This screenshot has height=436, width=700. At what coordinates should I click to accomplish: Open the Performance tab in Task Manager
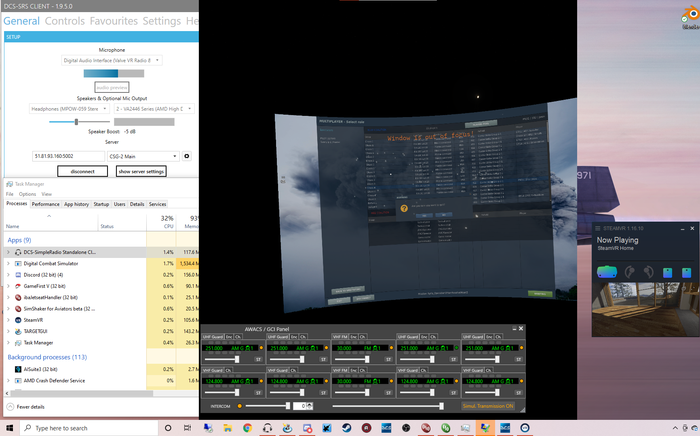click(x=46, y=204)
